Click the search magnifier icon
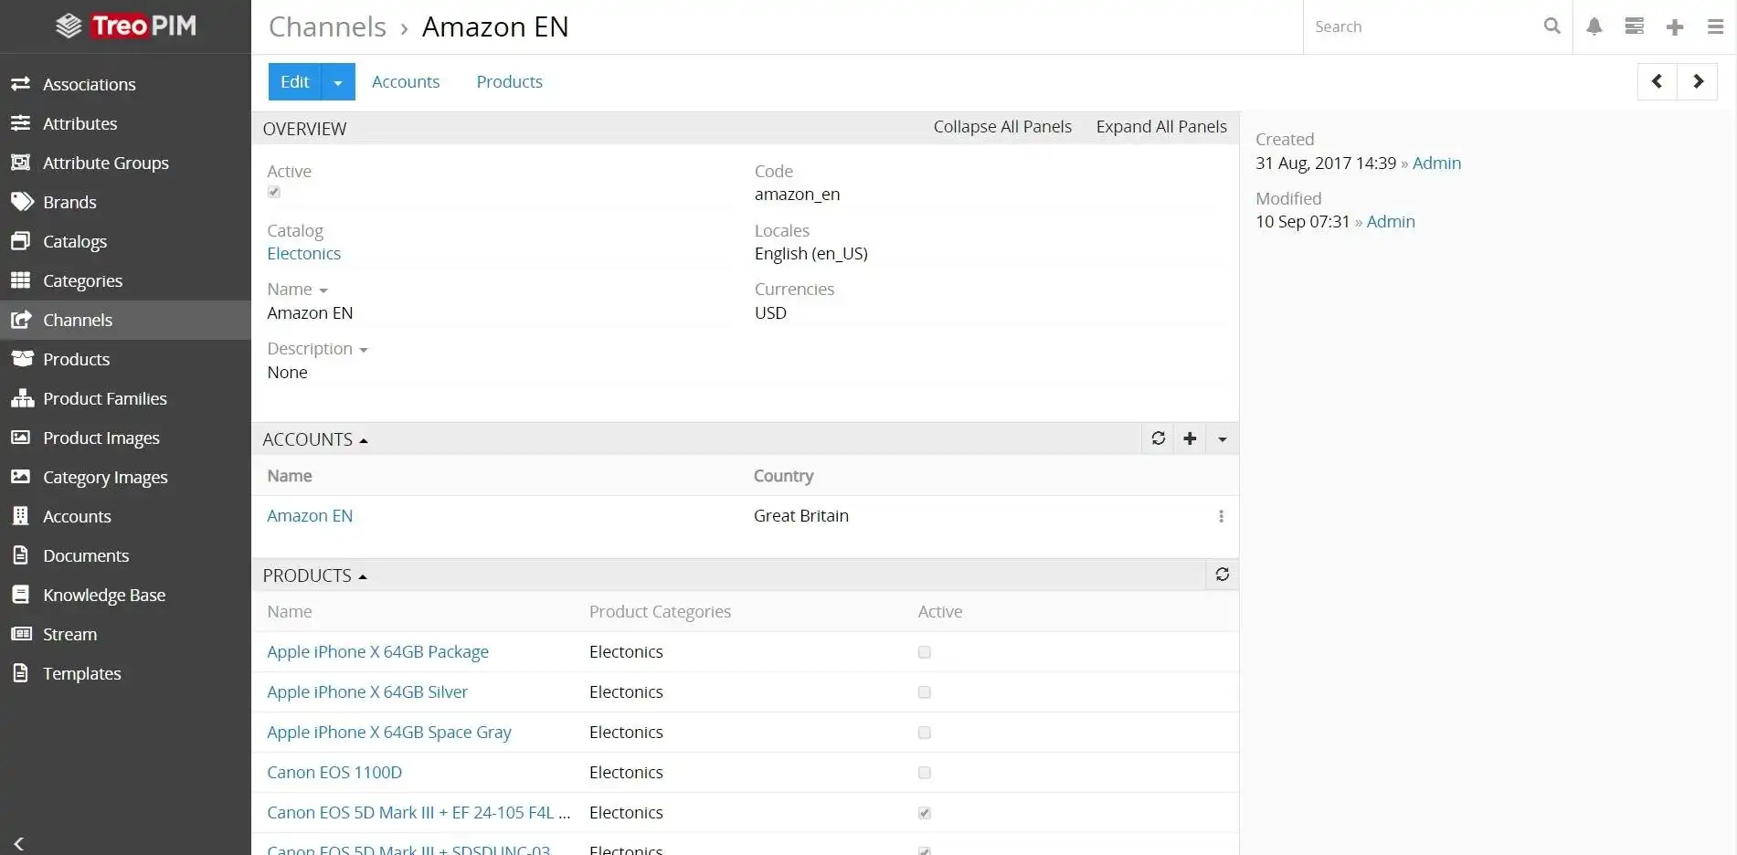Image resolution: width=1737 pixels, height=855 pixels. (1552, 26)
